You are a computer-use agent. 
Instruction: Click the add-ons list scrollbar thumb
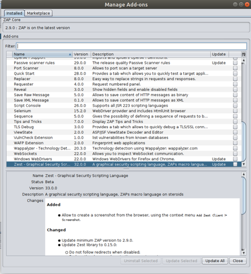tap(244, 141)
